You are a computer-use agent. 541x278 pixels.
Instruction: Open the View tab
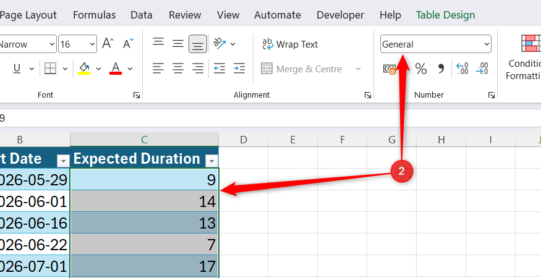(x=228, y=15)
